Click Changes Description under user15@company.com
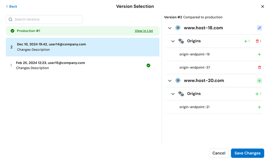The width and height of the screenshot is (271, 161). [32, 68]
